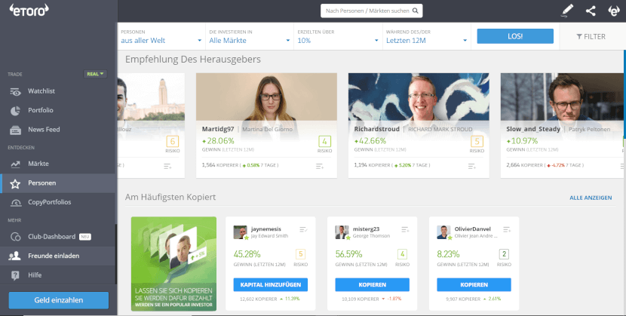Open Alle anzeigen link
The height and width of the screenshot is (316, 626).
(x=591, y=198)
